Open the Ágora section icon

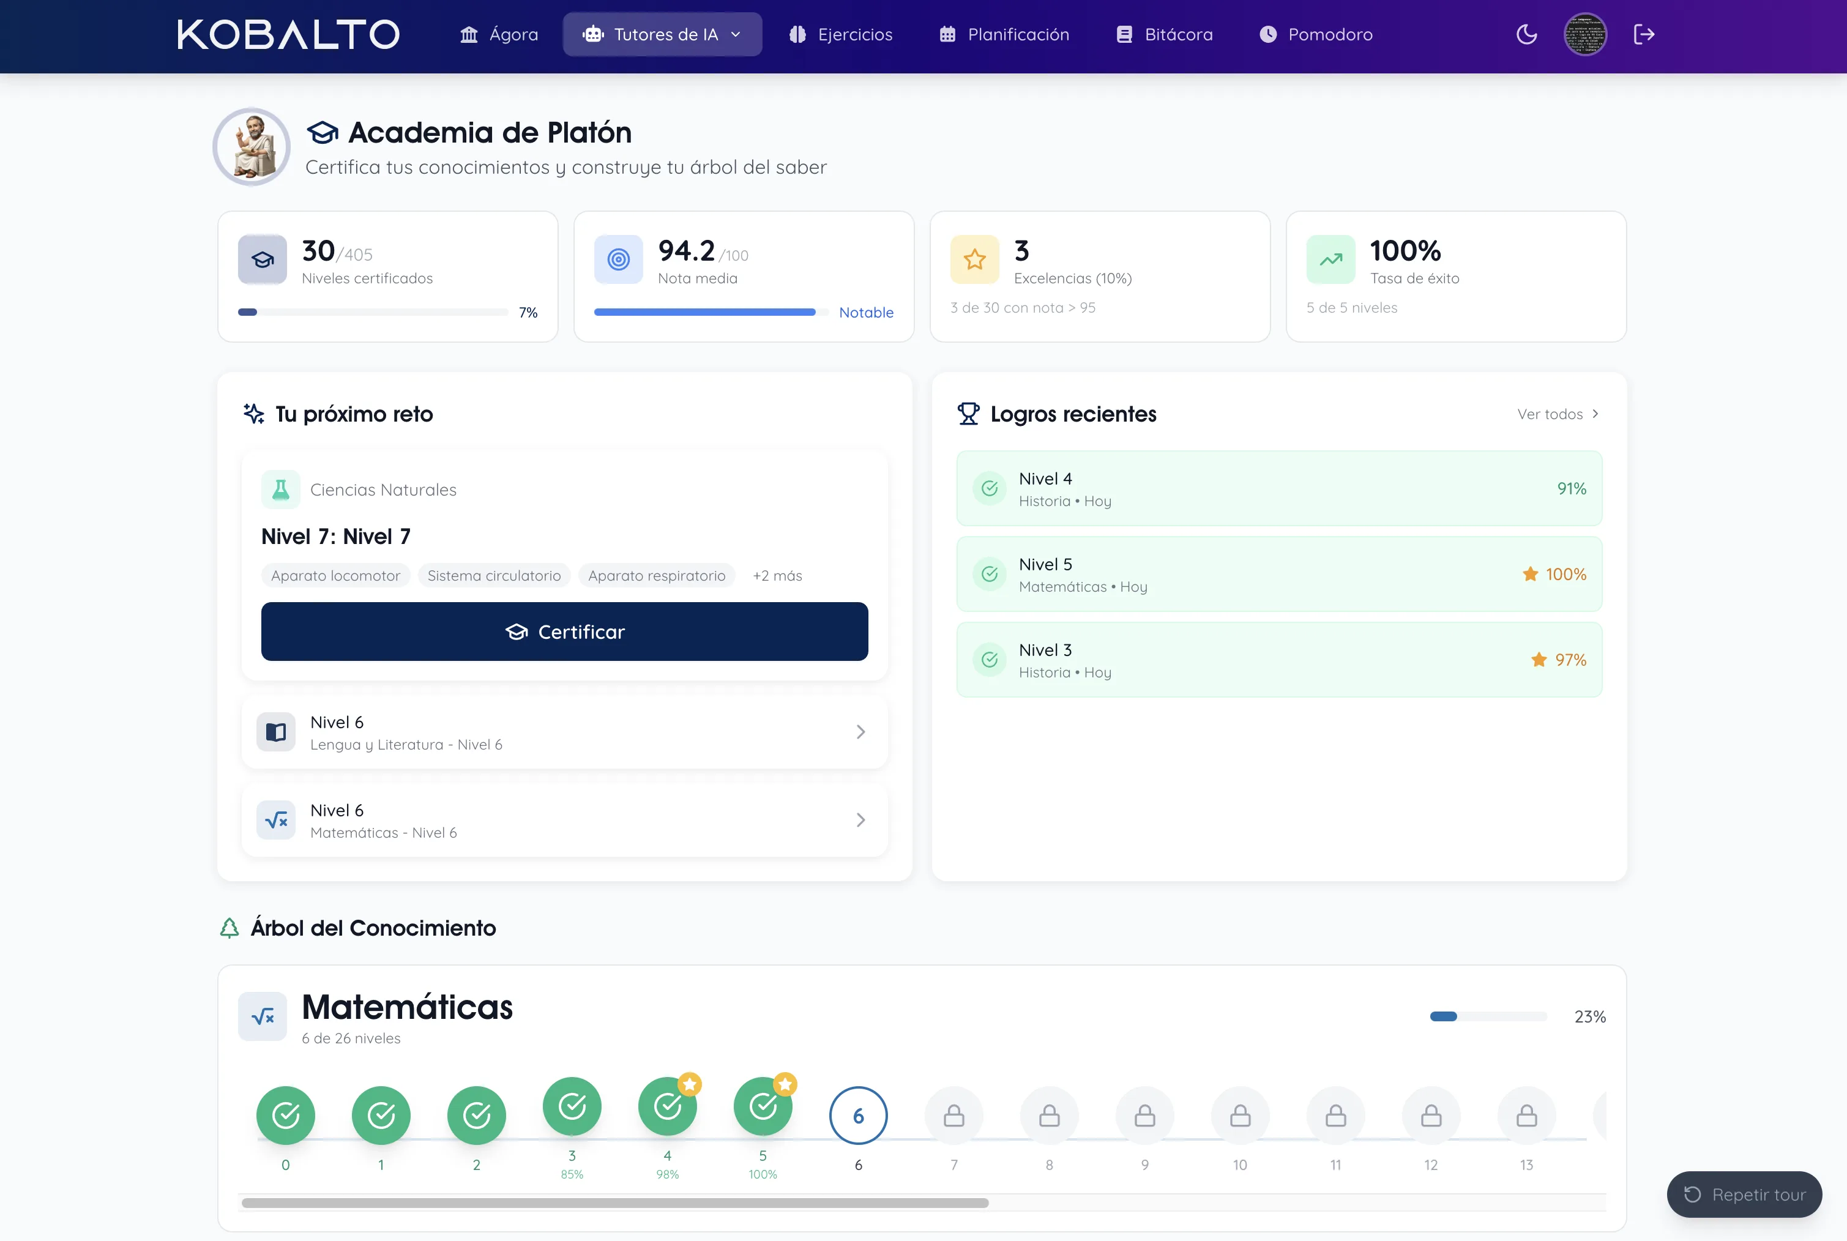470,34
